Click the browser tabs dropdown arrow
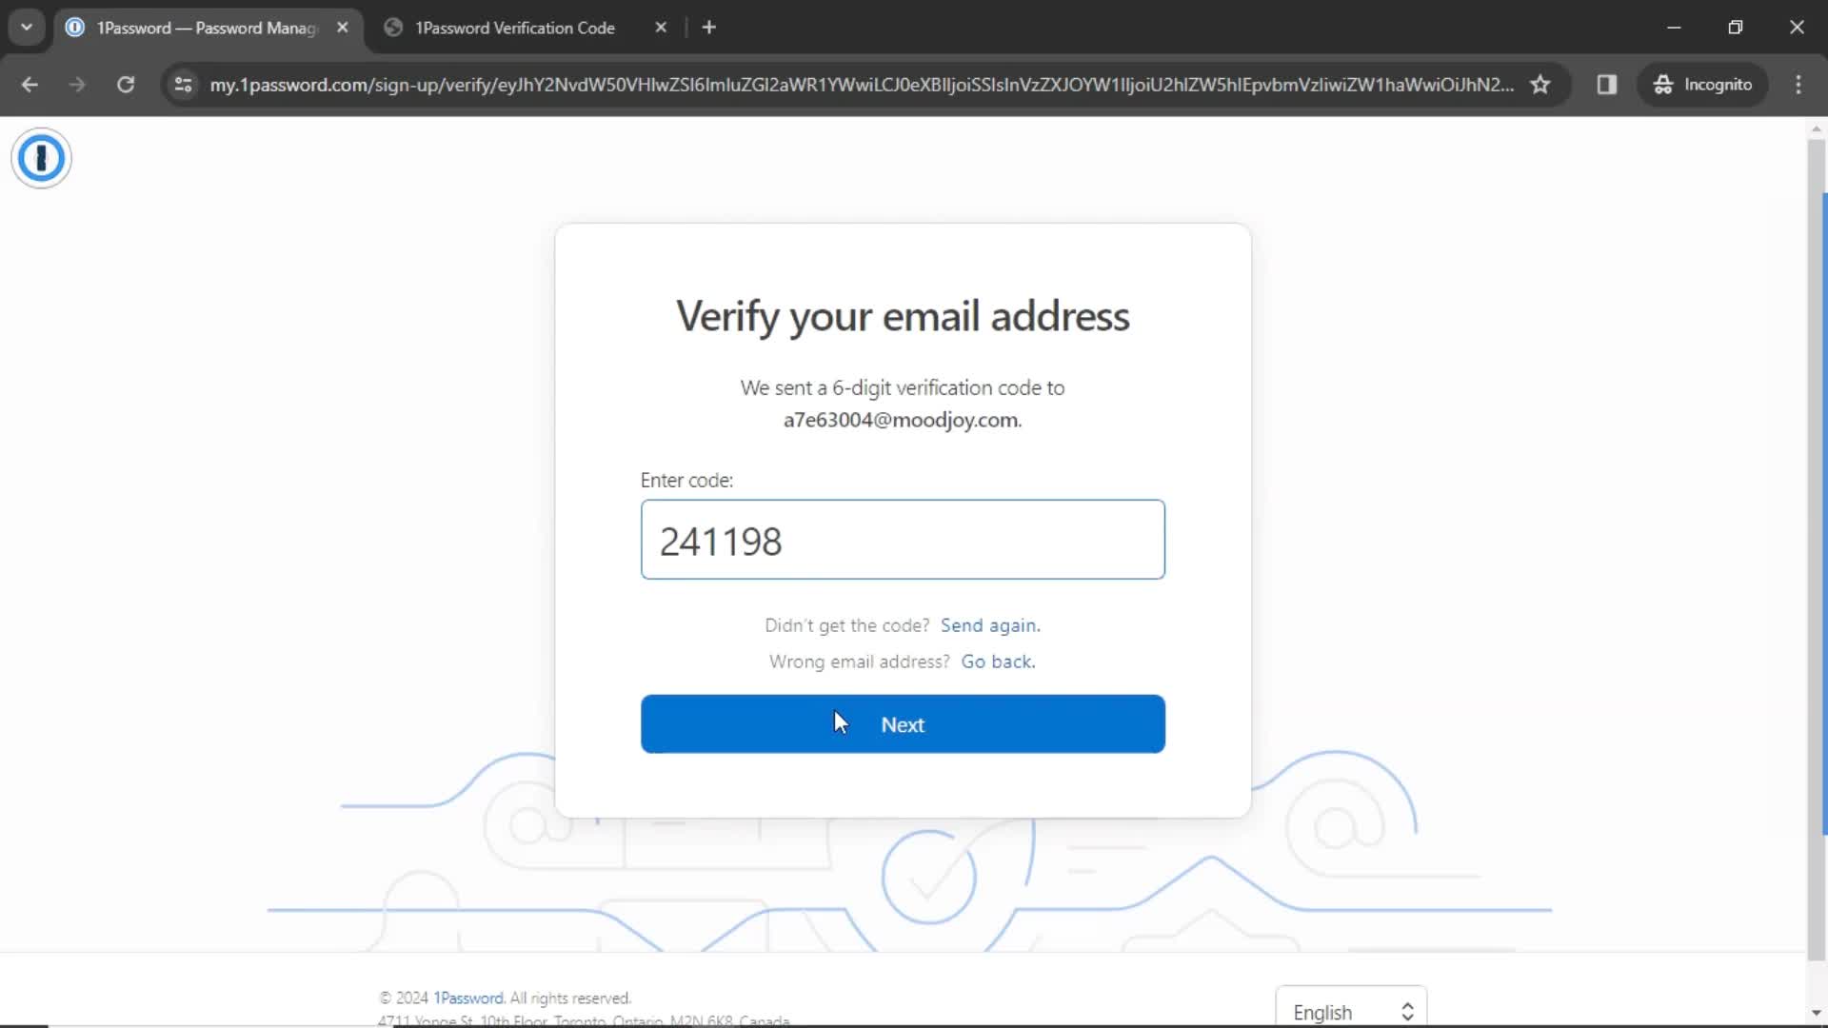The image size is (1828, 1028). (27, 27)
